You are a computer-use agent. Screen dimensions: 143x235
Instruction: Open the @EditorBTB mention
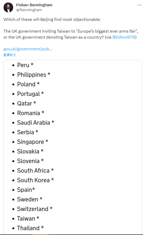point(124,37)
